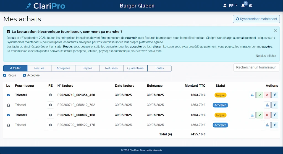Focus the Rechercher un fournisseur search field
The image size is (283, 154).
coord(256,67)
